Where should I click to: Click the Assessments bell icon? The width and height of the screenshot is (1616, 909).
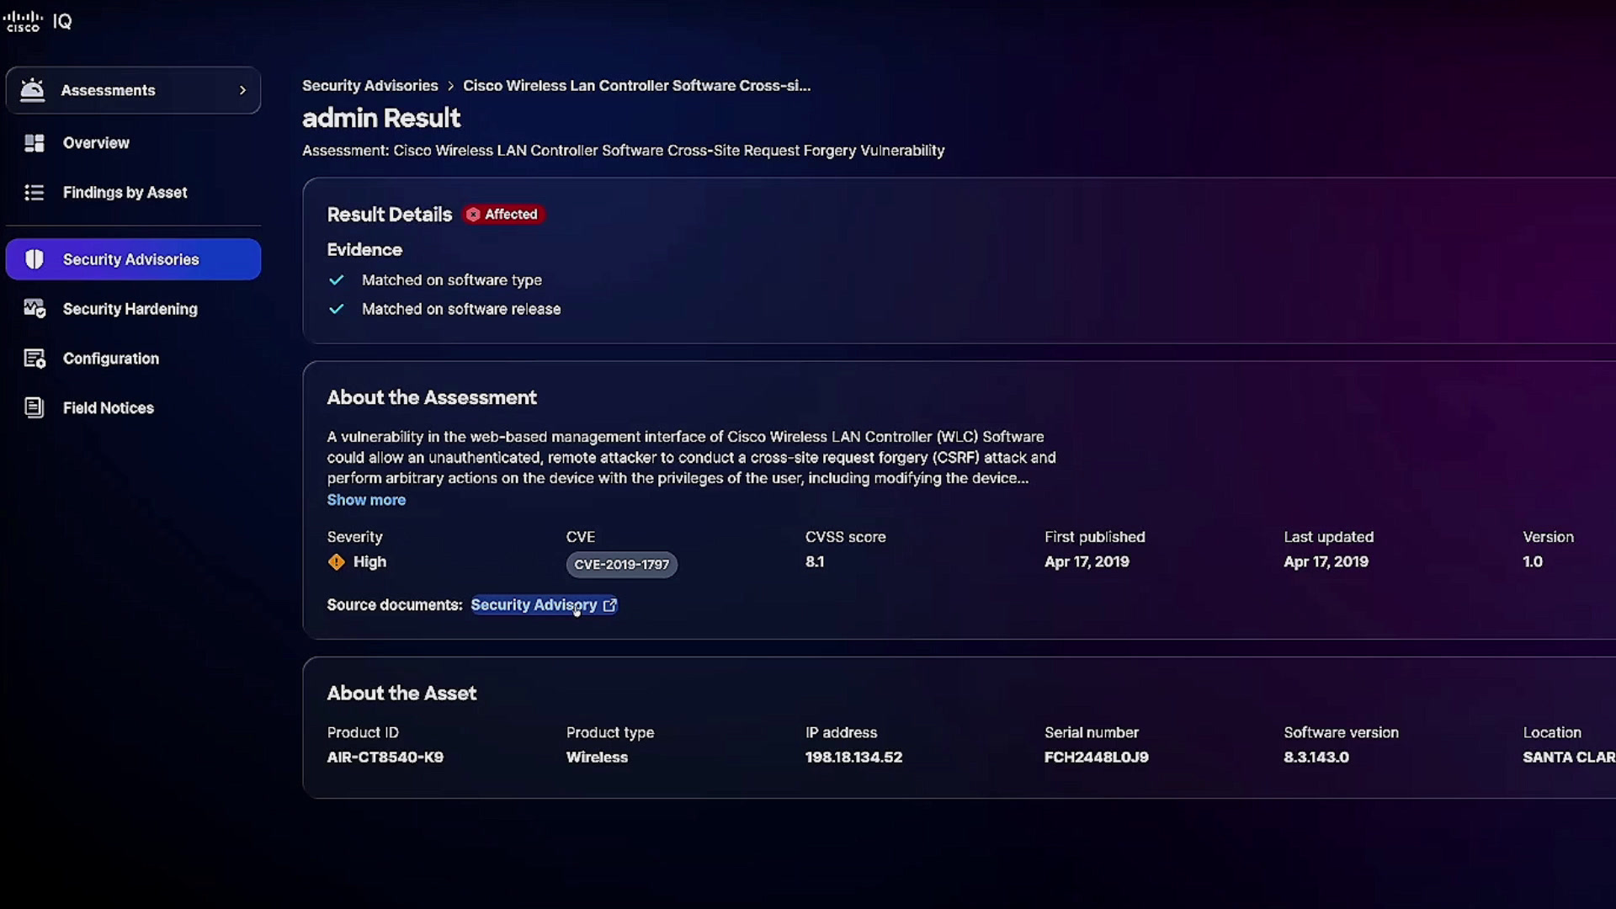[32, 89]
